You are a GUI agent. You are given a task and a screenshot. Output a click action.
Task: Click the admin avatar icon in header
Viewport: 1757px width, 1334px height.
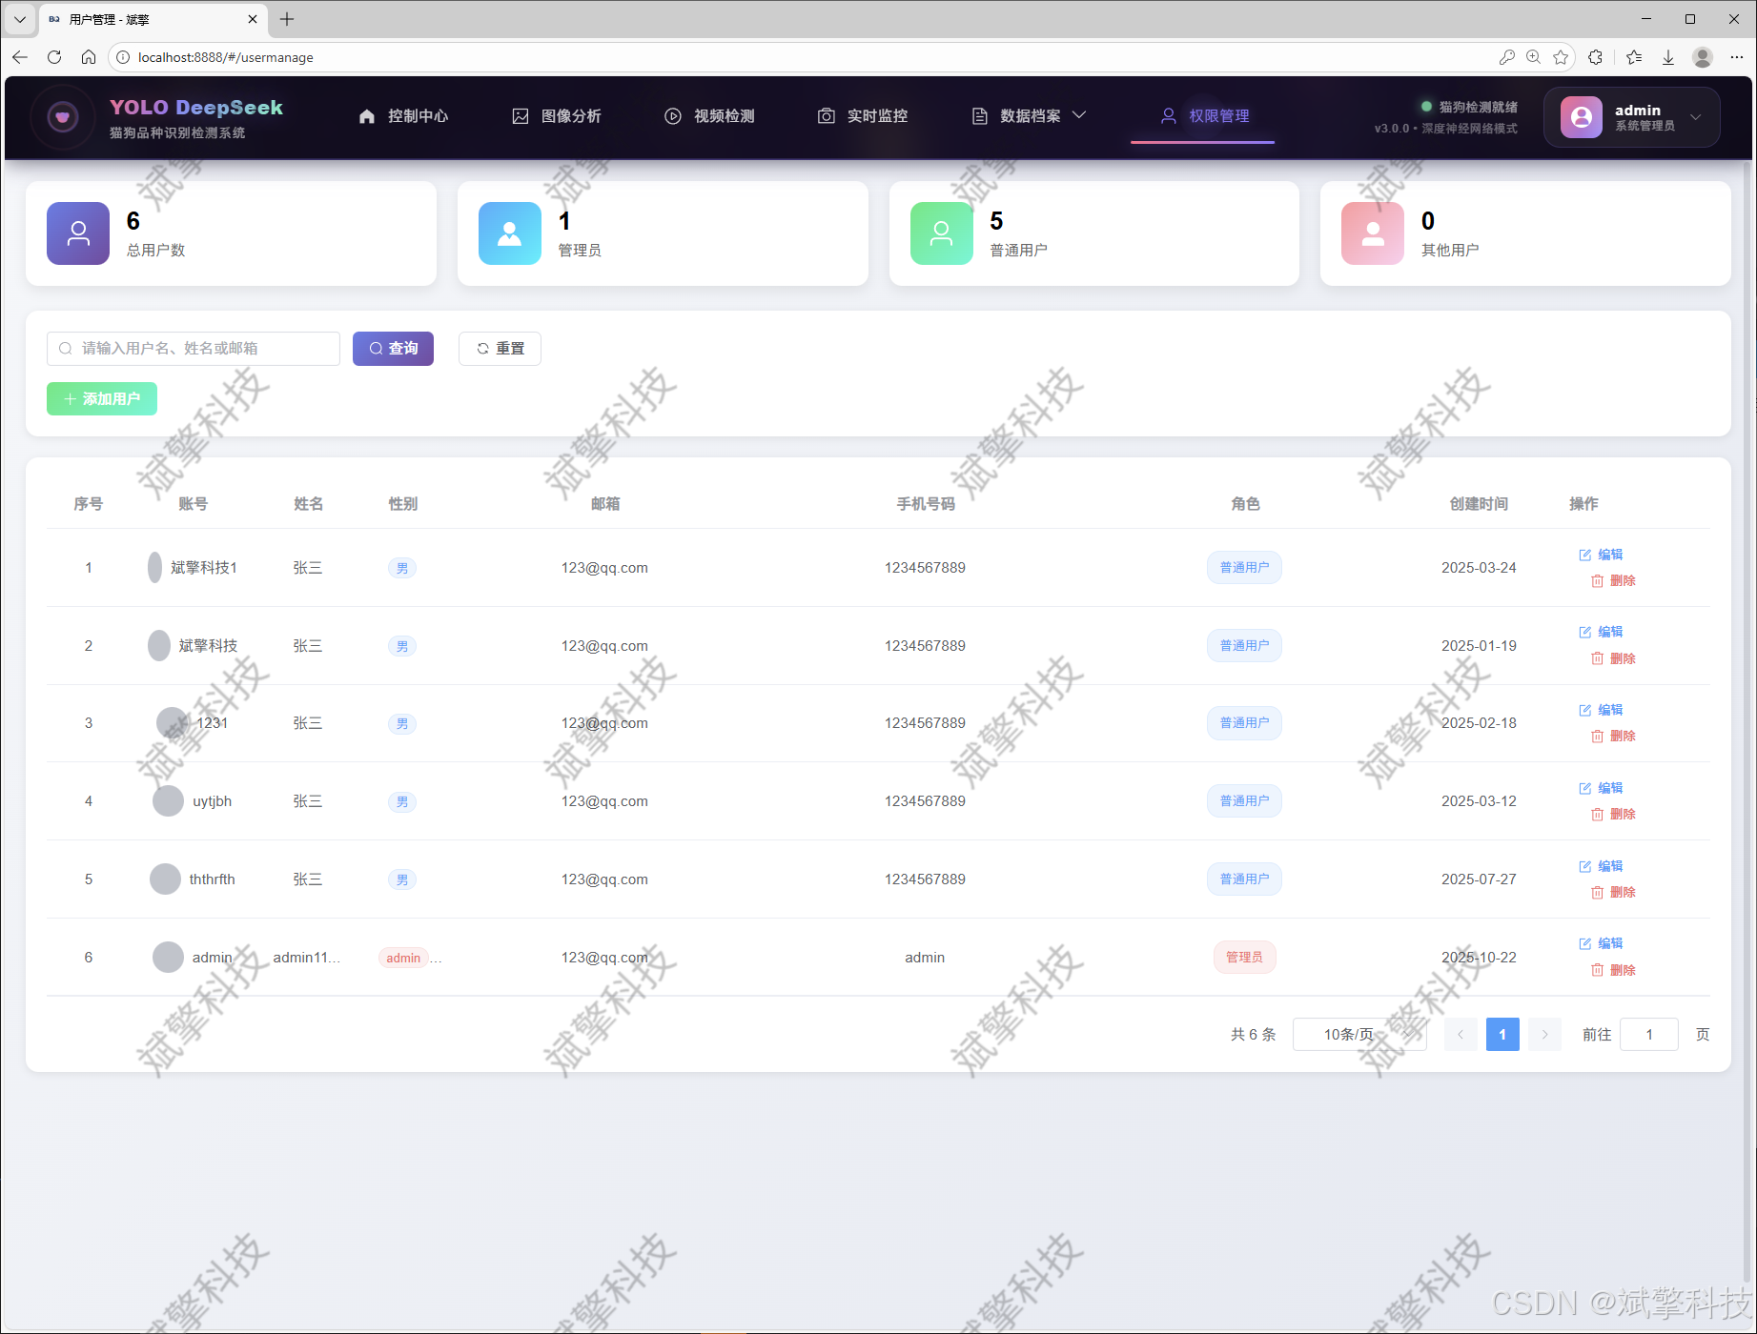(1581, 117)
